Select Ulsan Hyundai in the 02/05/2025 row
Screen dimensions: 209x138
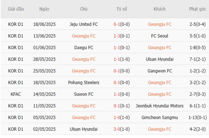pyautogui.click(x=84, y=129)
